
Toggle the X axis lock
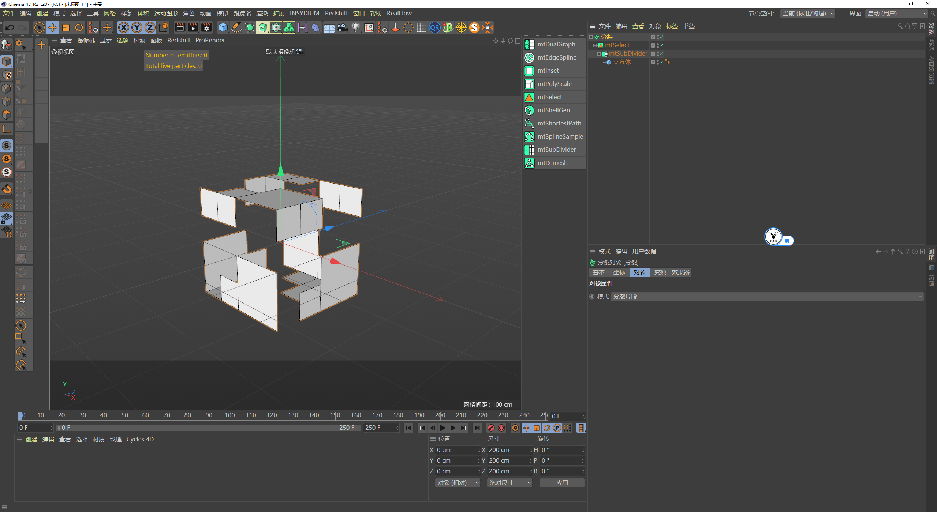click(124, 27)
